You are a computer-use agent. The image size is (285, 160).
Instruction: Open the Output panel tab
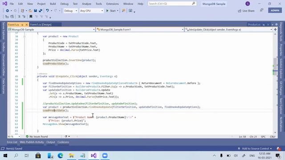tap(50, 142)
